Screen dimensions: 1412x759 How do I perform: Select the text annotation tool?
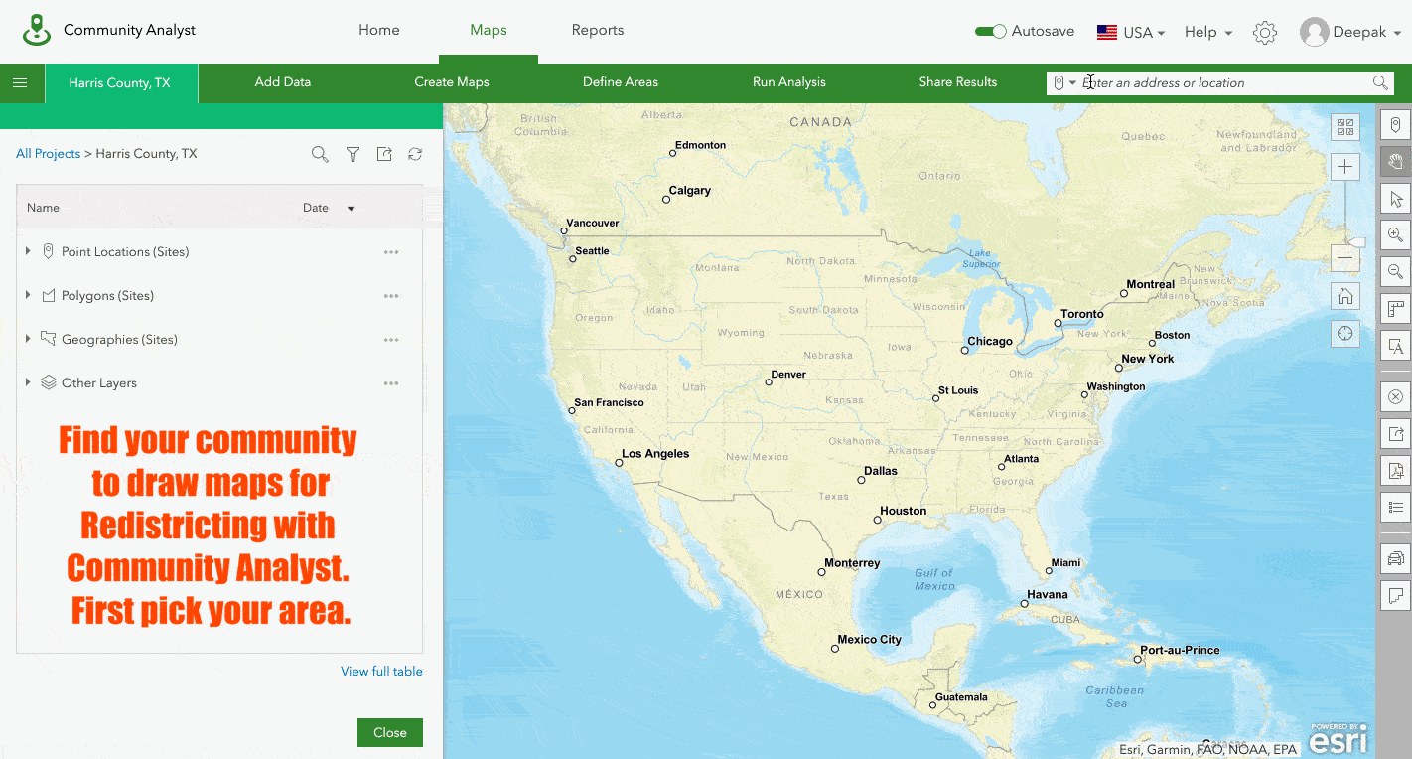[1395, 345]
